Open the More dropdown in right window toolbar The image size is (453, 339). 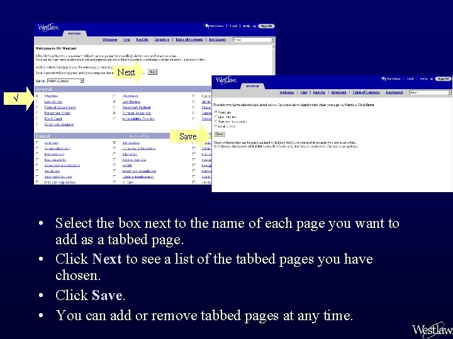point(430,92)
